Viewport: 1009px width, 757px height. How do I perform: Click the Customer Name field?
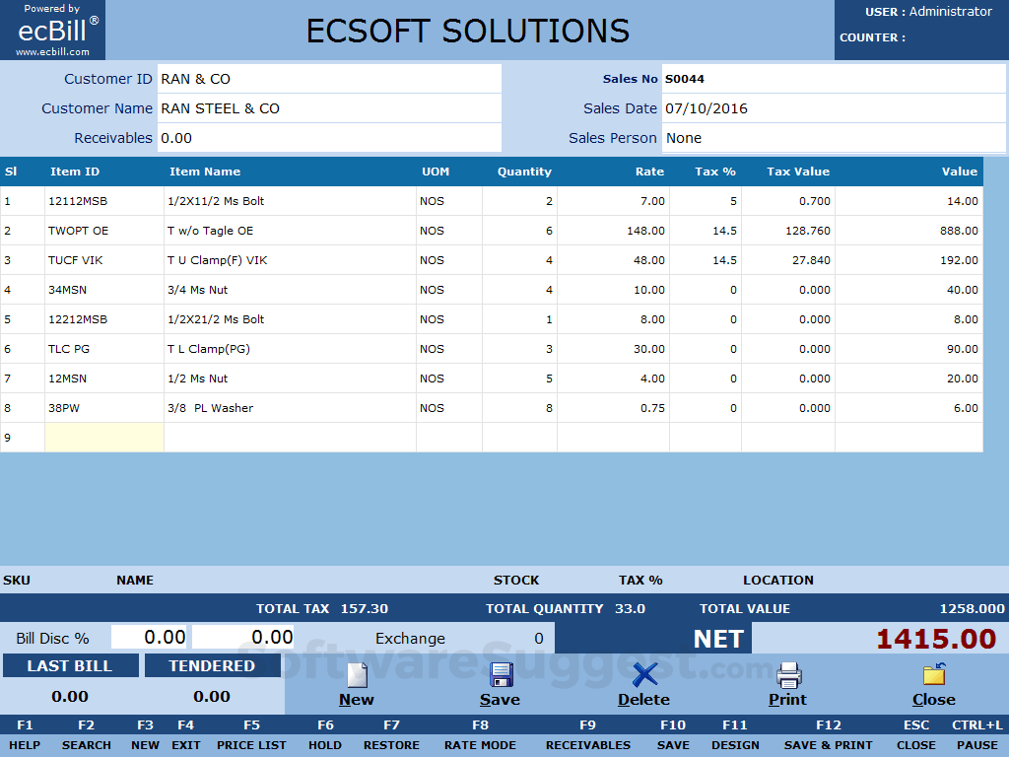[329, 108]
